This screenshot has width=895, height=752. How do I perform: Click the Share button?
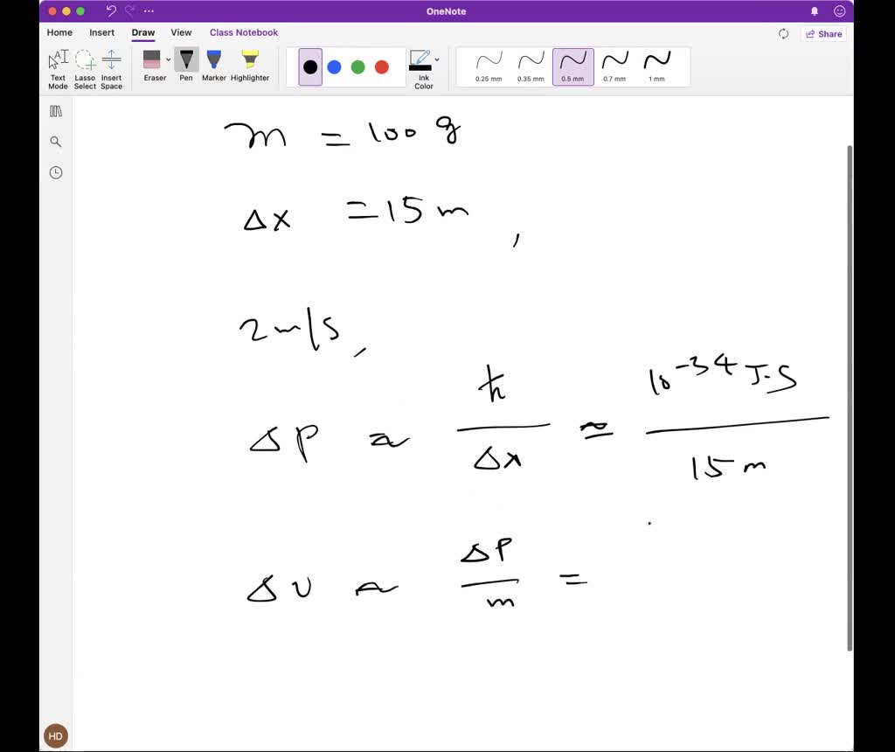pos(822,33)
